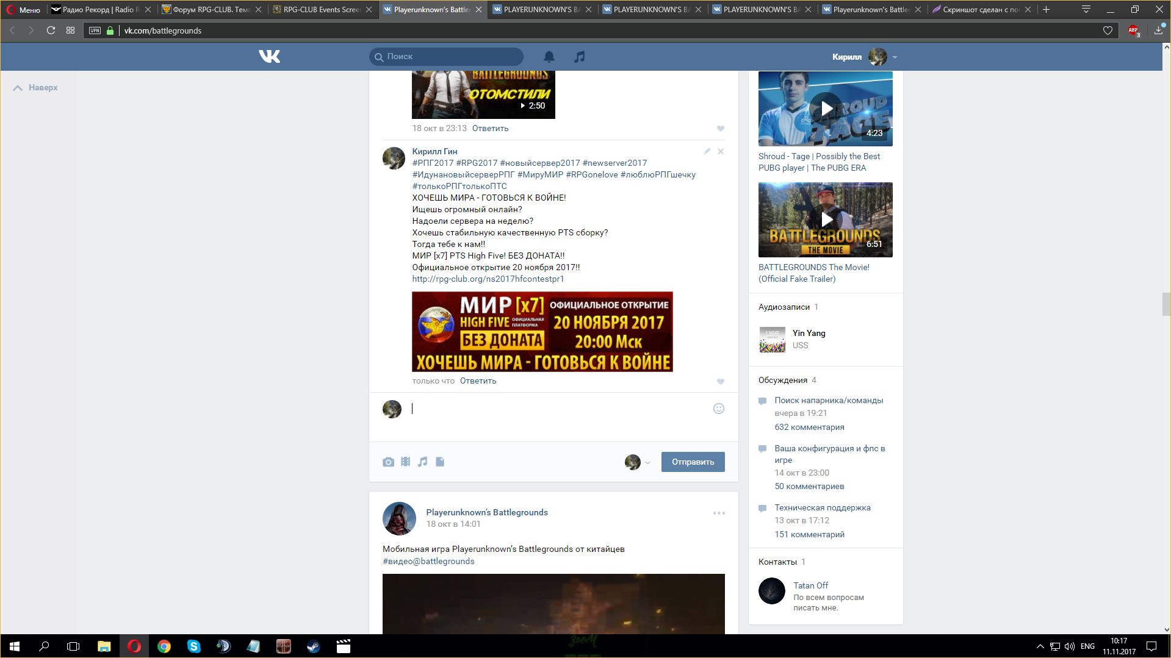Screen dimensions: 1171x658
Task: Attach a document with file icon
Action: click(440, 462)
